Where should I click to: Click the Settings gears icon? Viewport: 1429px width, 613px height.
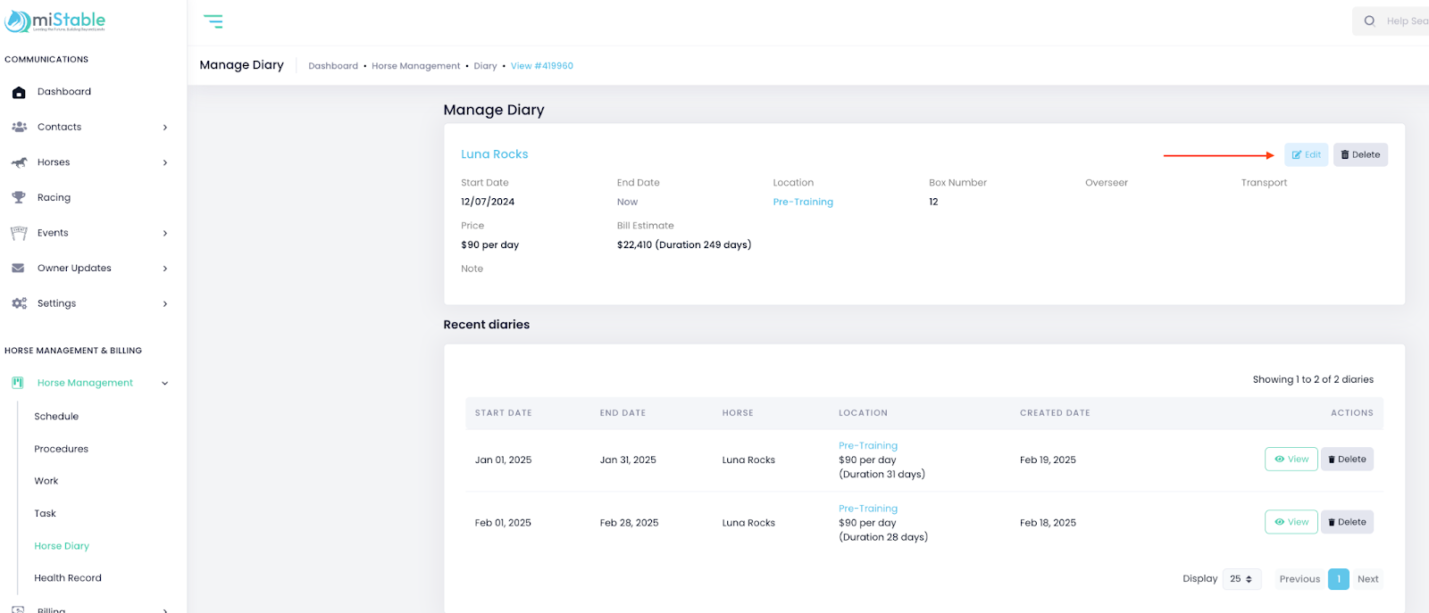point(19,303)
